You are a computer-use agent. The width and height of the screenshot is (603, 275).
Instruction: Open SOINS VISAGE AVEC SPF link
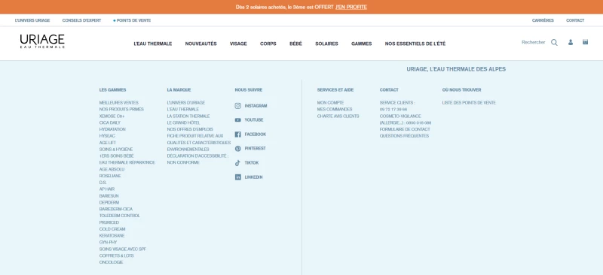click(x=123, y=249)
